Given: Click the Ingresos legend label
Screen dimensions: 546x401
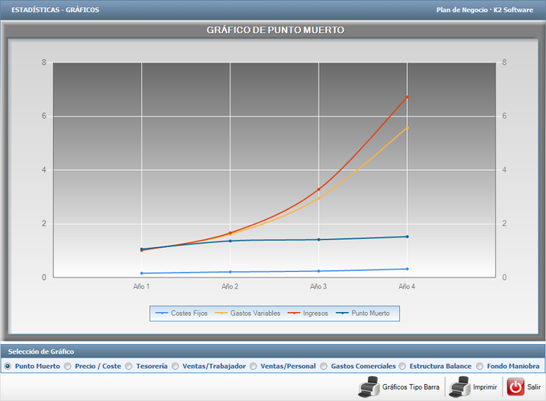Looking at the screenshot, I should [316, 314].
